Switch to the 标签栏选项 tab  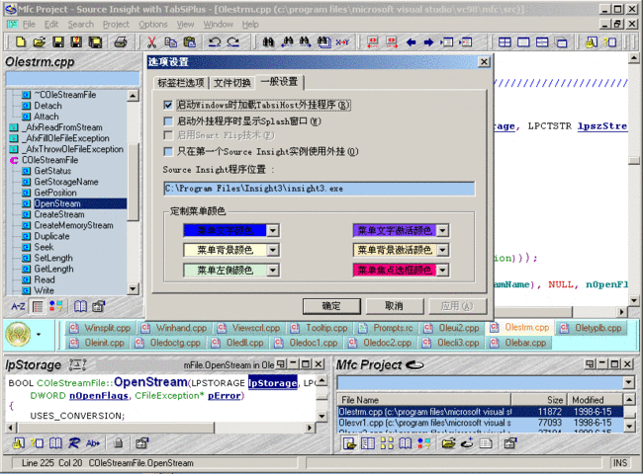tap(181, 83)
